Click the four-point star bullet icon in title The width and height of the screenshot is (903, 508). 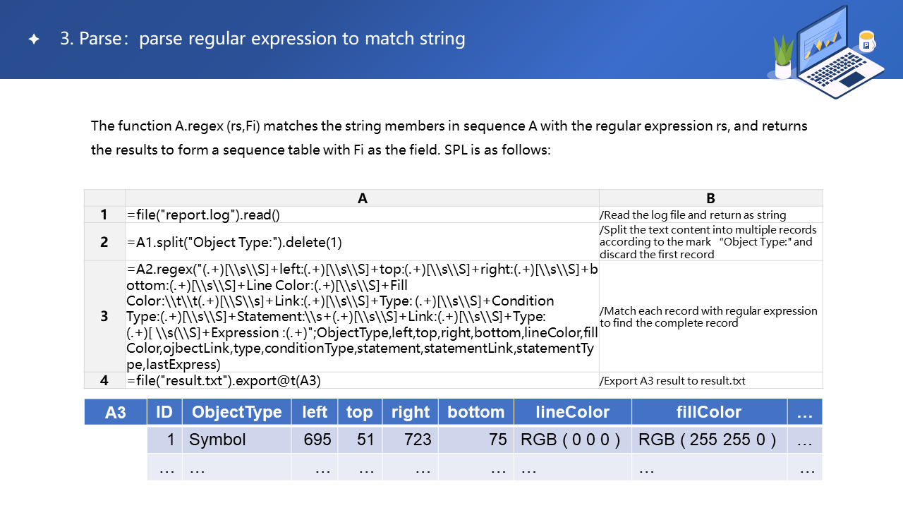pyautogui.click(x=33, y=40)
